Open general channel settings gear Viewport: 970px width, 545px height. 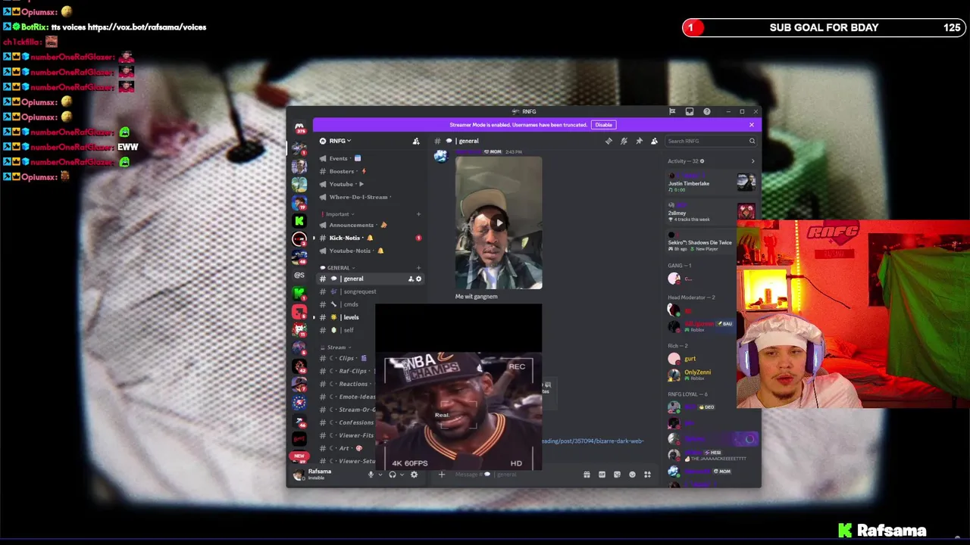pos(418,279)
